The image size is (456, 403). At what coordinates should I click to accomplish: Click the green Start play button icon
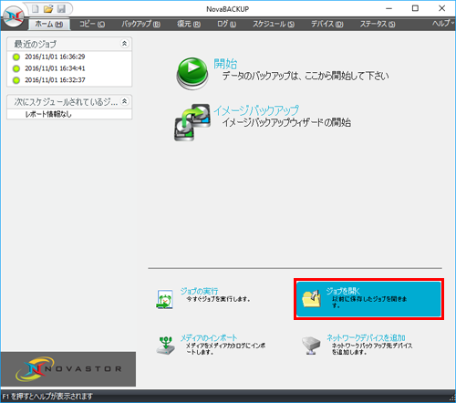pyautogui.click(x=192, y=73)
